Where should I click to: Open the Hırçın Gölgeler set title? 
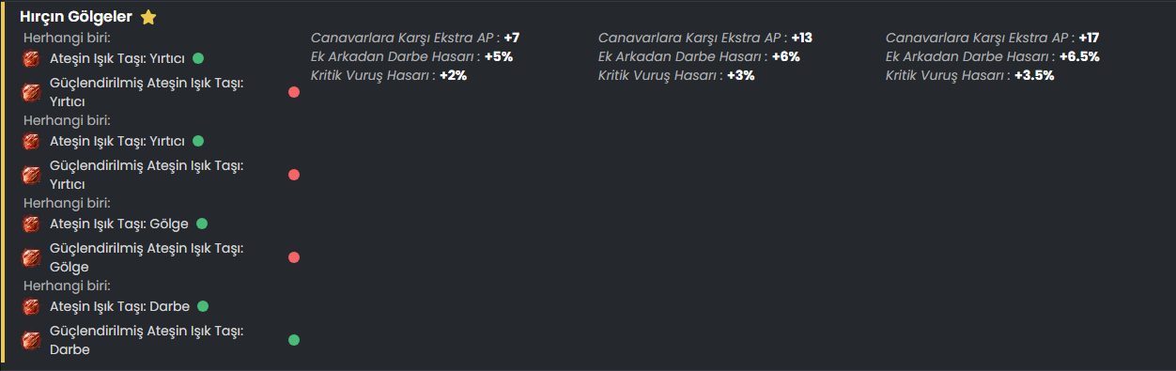coord(76,17)
